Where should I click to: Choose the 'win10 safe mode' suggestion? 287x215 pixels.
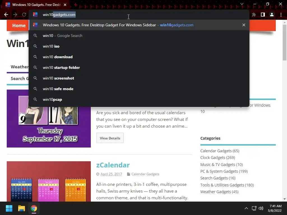tap(139, 89)
